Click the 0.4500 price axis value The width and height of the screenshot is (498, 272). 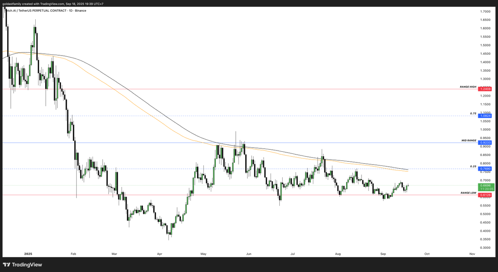pyautogui.click(x=486, y=223)
